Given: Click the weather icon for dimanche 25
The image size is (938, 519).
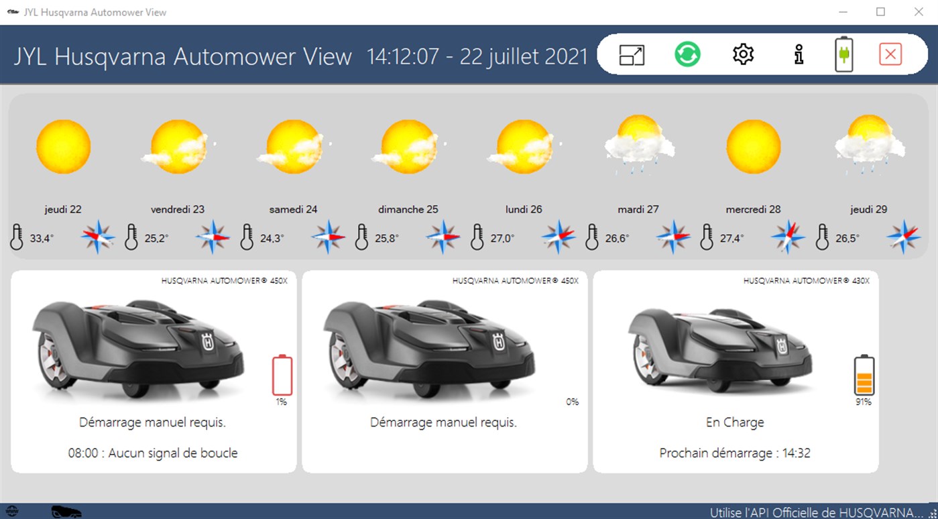Looking at the screenshot, I should 409,146.
